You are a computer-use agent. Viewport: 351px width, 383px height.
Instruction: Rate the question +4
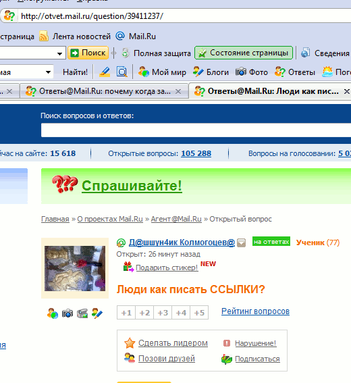pos(181,313)
